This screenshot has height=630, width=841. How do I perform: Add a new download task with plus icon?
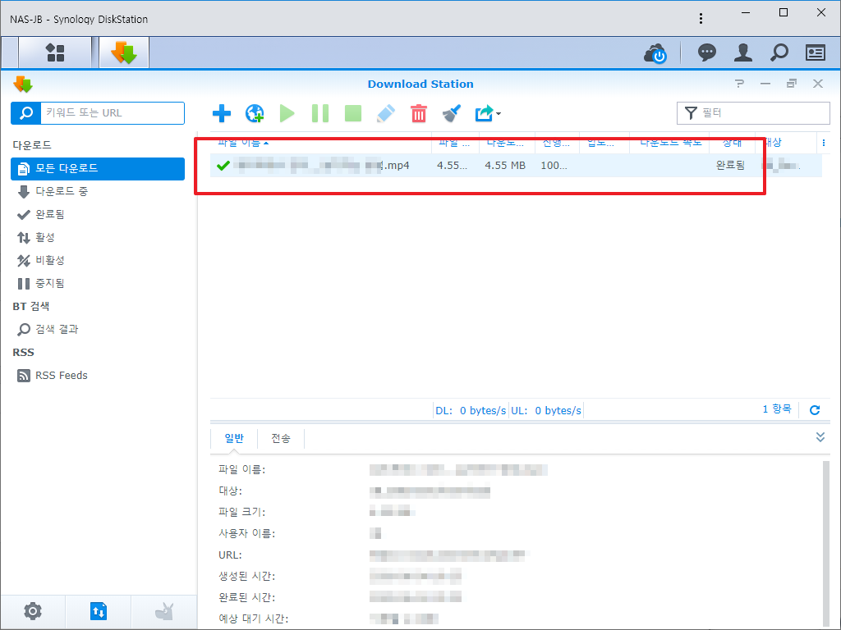222,113
